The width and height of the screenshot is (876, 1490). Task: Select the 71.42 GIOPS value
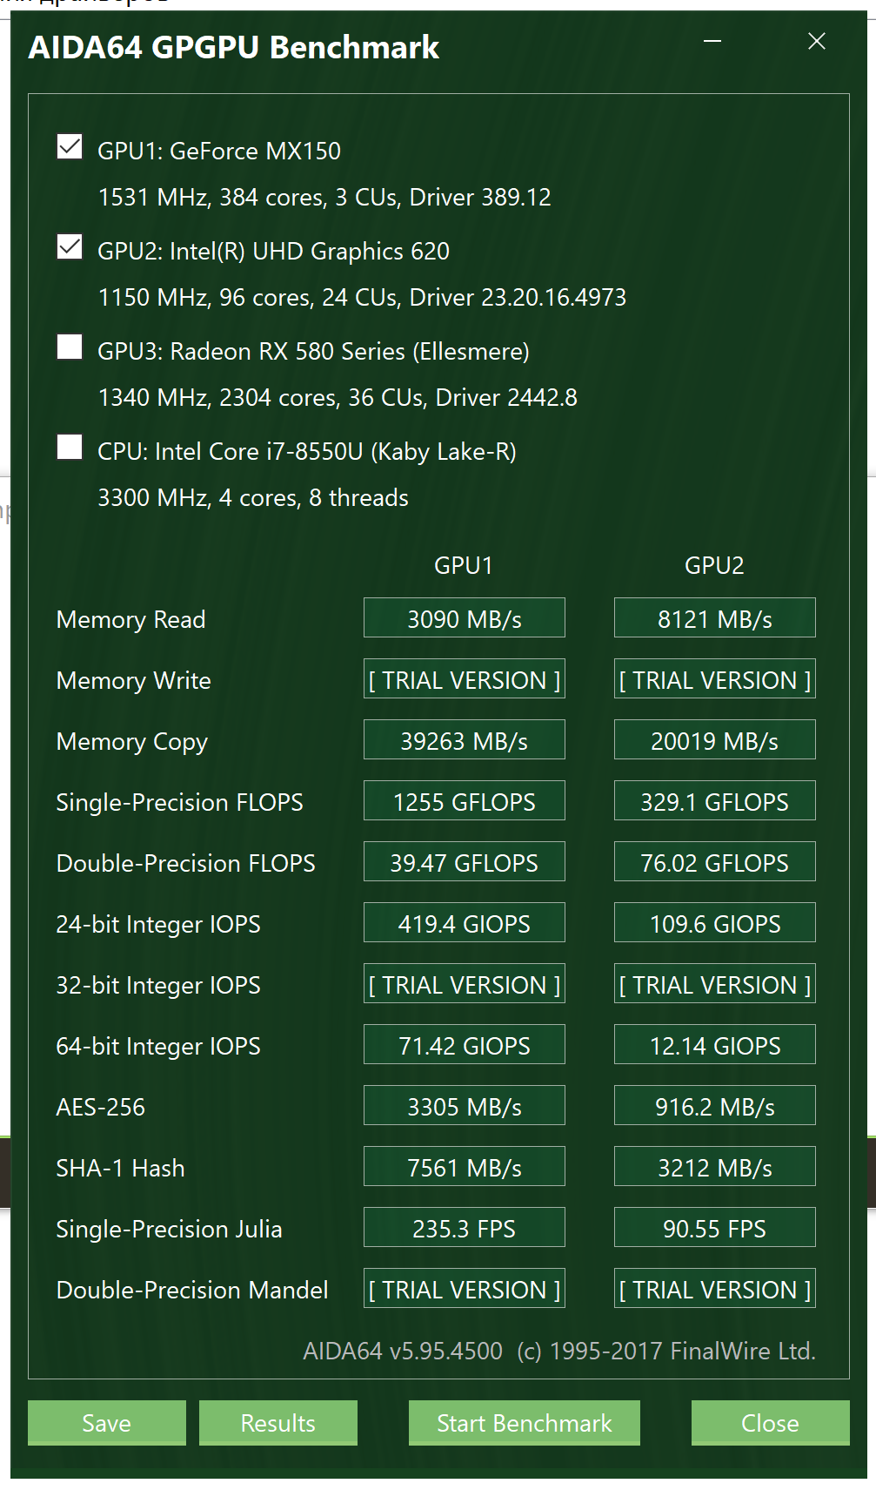coord(465,1045)
